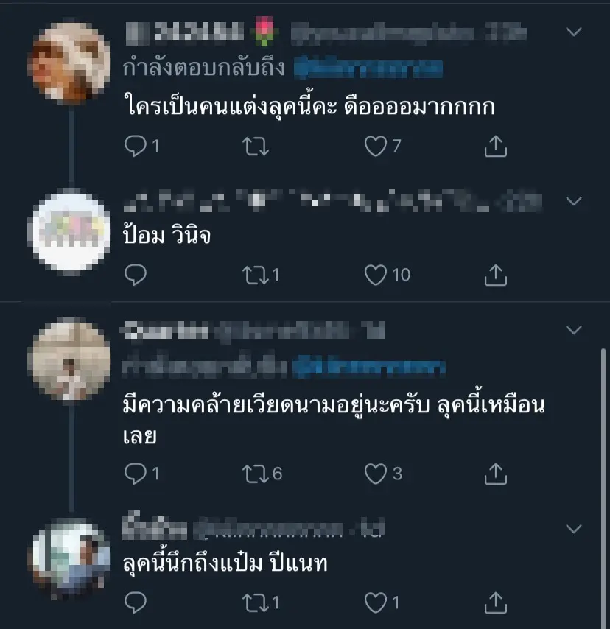
Task: Open the chevron menu on the first tweet
Action: pos(574,32)
